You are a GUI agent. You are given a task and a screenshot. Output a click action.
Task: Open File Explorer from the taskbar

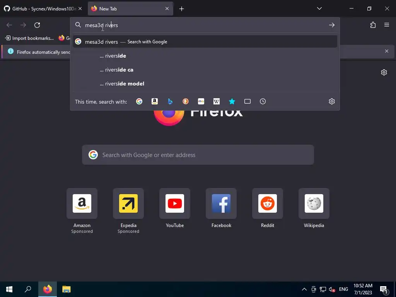click(x=67, y=289)
